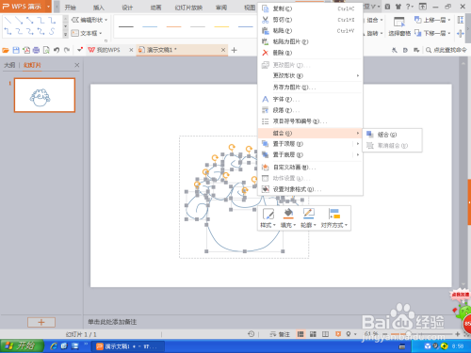Choose Paste (粘贴) in the context menu
The width and height of the screenshot is (471, 353).
(x=310, y=31)
